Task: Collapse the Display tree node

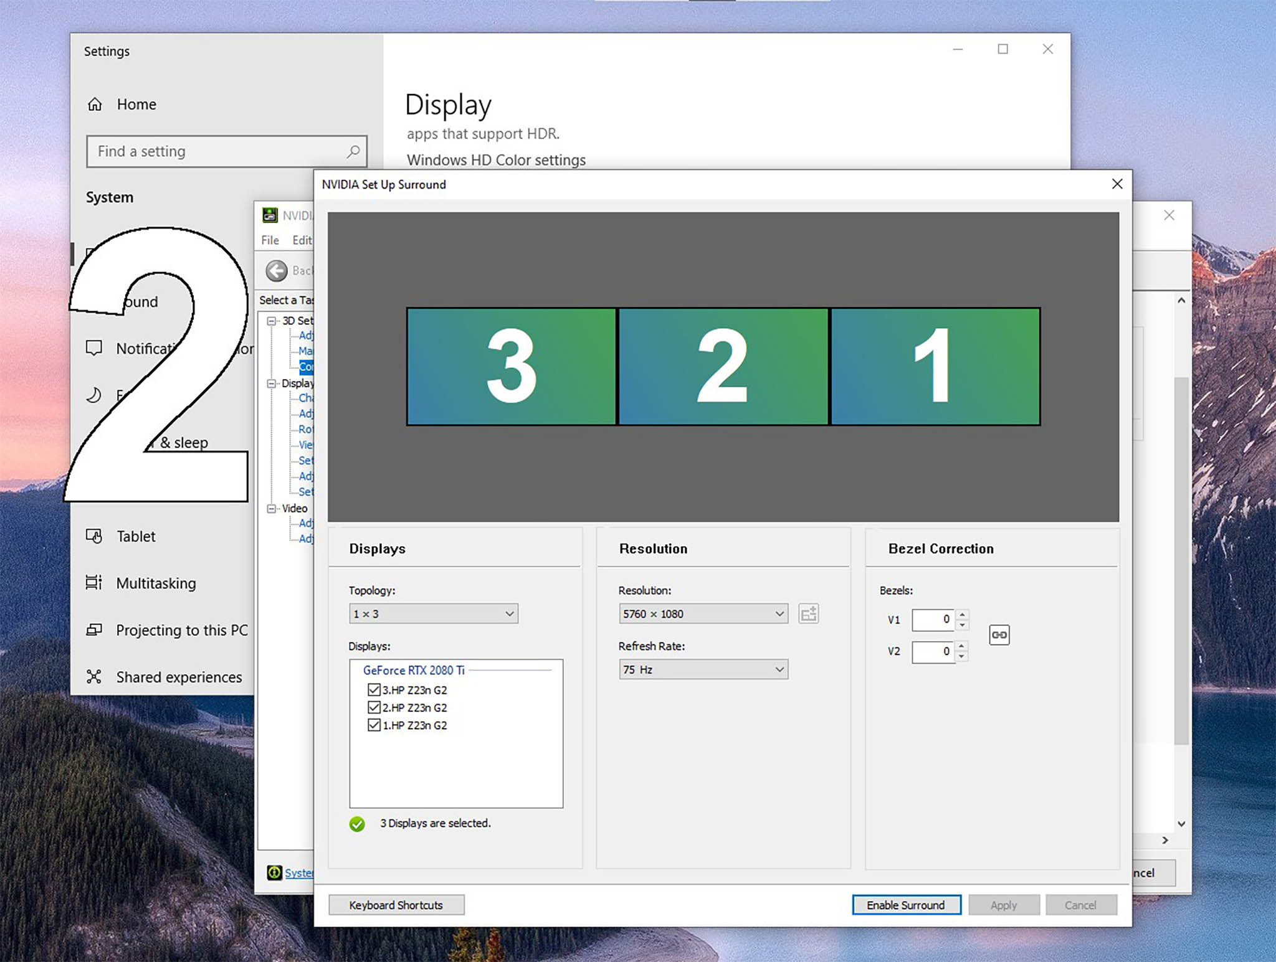Action: [272, 384]
